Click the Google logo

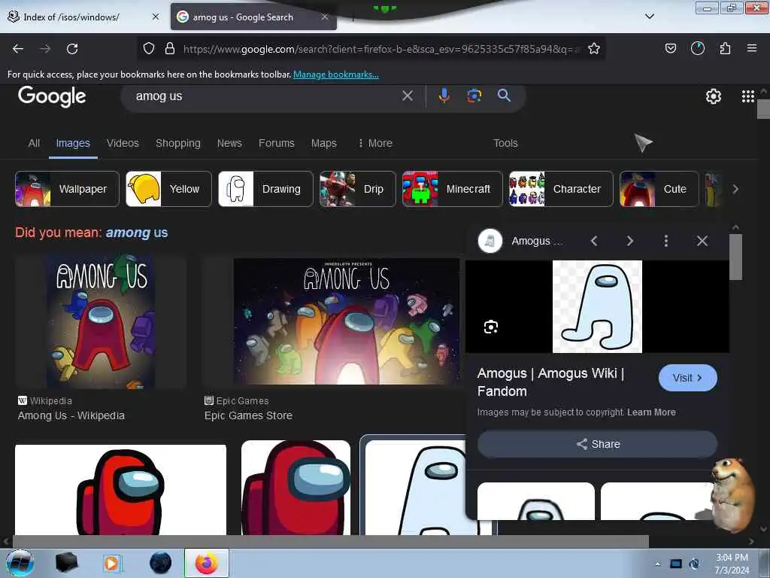coord(52,96)
